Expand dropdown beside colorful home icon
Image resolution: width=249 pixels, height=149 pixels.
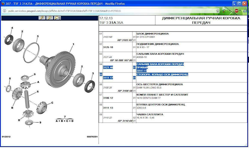[230, 11]
